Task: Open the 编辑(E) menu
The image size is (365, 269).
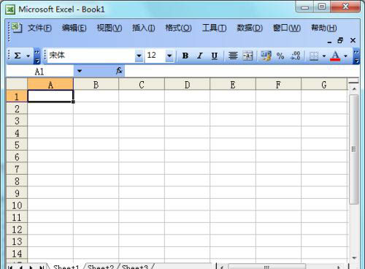Action: 74,28
